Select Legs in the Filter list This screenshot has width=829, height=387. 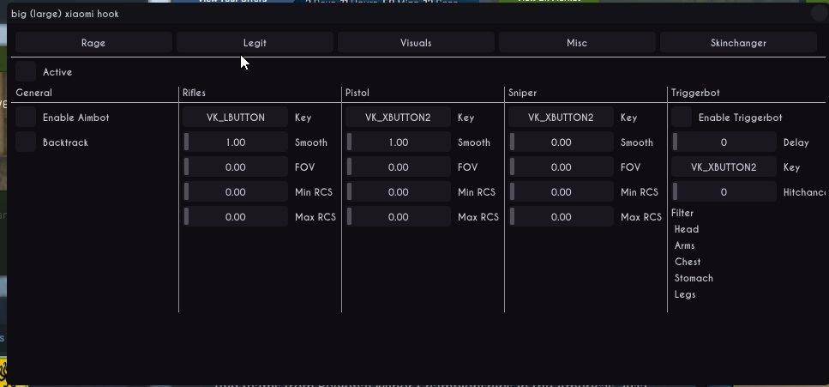point(685,294)
